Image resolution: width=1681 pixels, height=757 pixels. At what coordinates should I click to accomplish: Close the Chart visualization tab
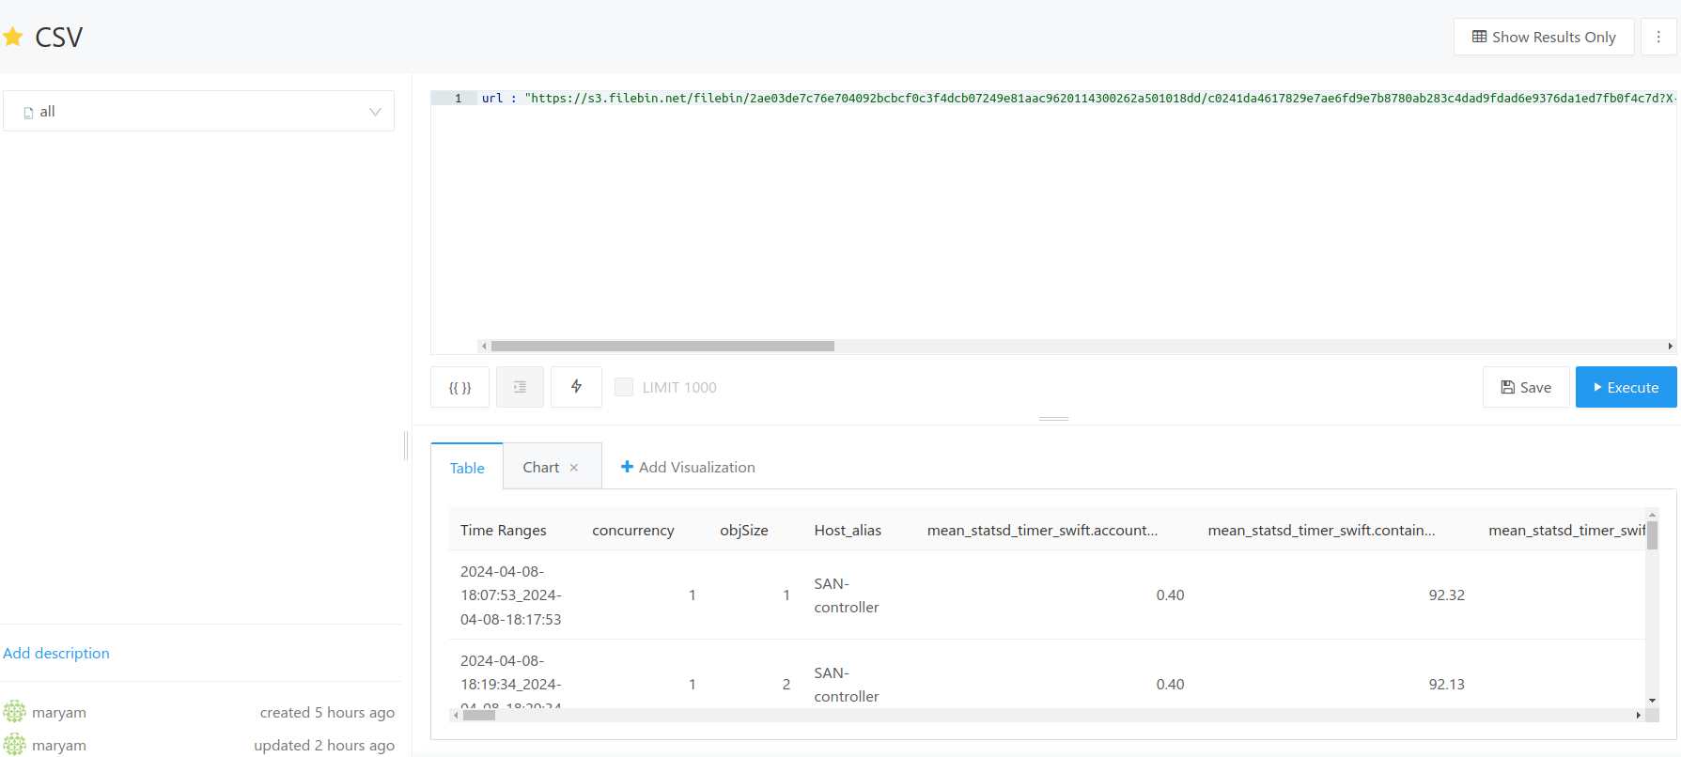(574, 468)
